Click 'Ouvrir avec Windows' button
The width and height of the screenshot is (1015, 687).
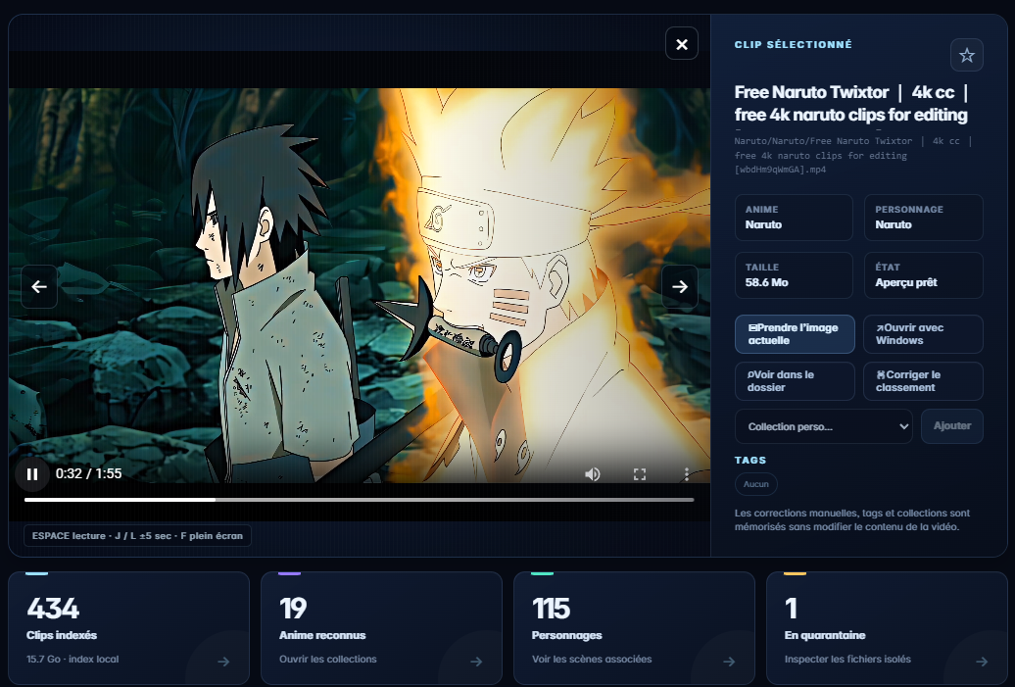point(923,334)
